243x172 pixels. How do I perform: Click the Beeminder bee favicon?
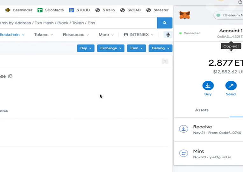point(8,10)
